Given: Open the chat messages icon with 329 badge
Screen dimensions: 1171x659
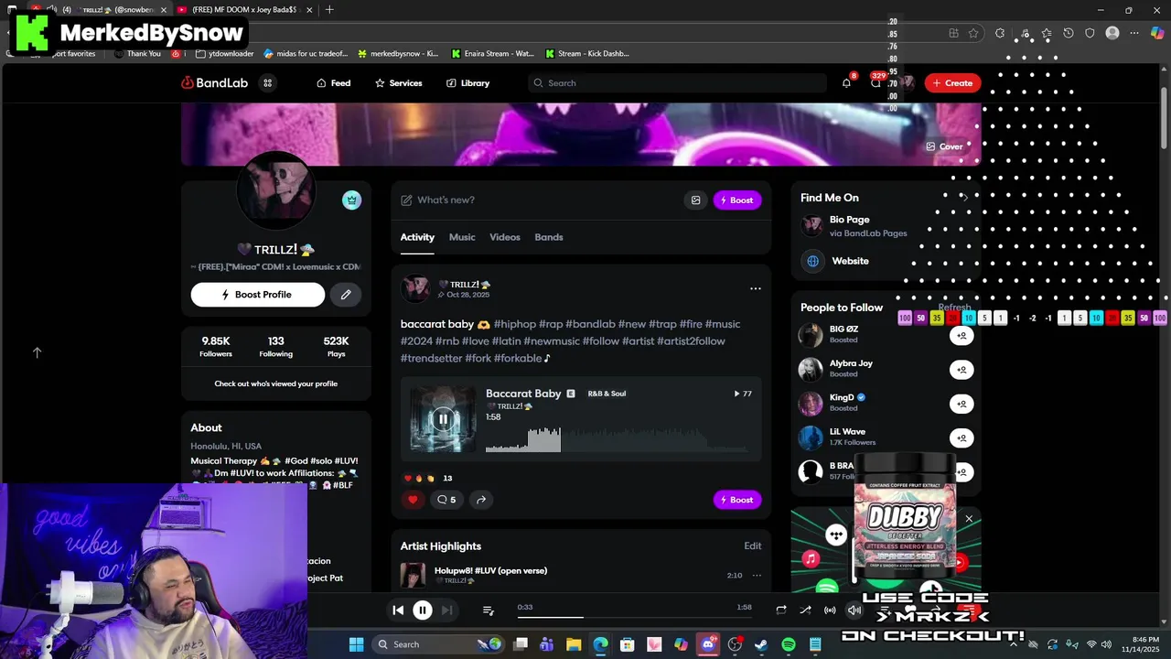Looking at the screenshot, I should point(876,83).
